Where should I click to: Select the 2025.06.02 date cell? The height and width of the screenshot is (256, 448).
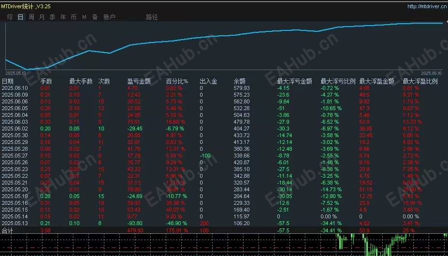[x=15, y=128]
